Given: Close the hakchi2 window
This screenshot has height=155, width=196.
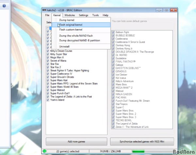Looking at the screenshot, I should pyautogui.click(x=173, y=10).
